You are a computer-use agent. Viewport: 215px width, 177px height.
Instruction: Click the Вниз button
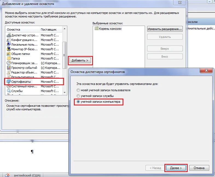165,57
